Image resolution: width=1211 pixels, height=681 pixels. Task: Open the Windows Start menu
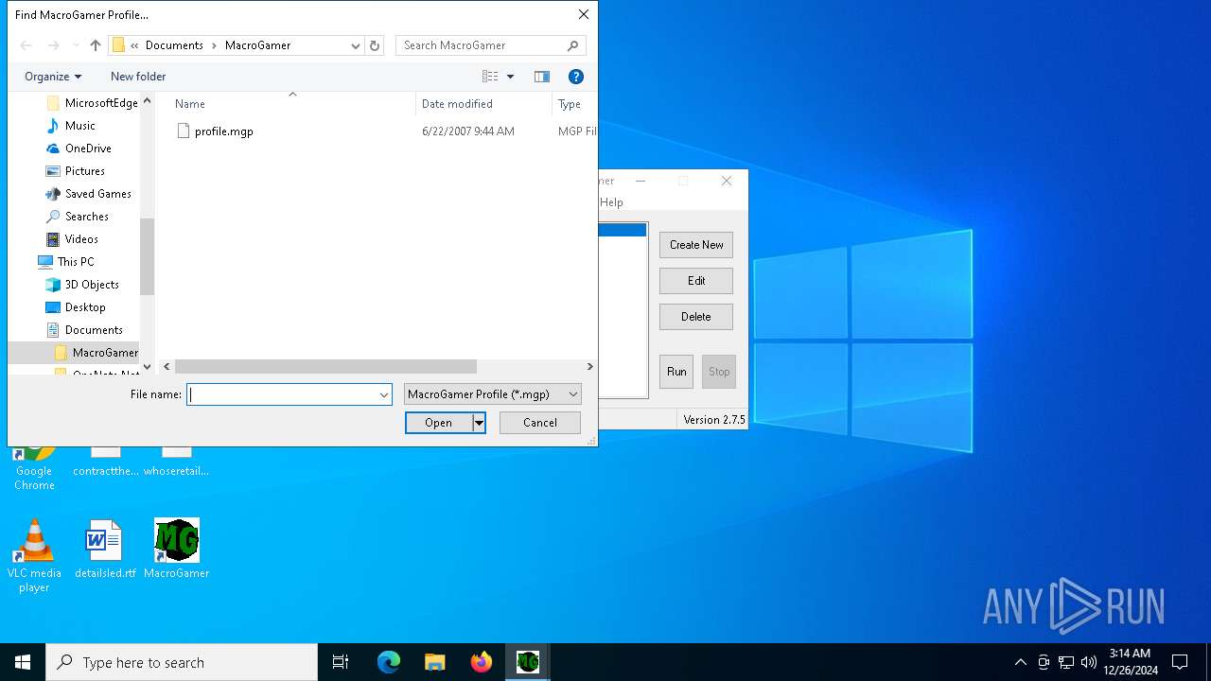pos(23,662)
